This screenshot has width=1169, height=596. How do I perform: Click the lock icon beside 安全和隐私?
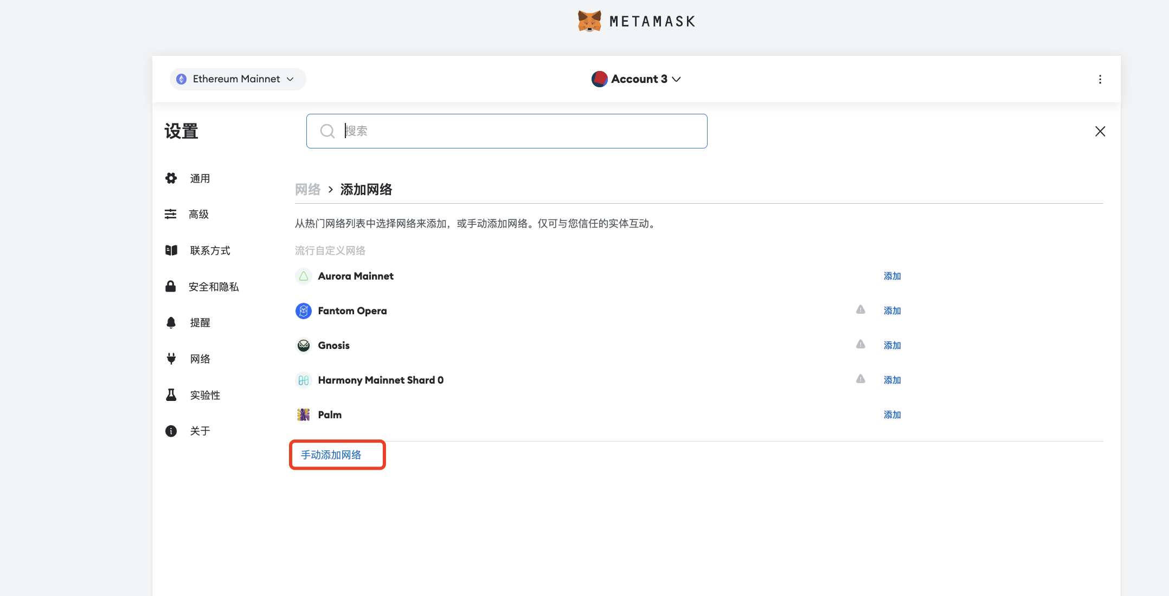tap(171, 286)
